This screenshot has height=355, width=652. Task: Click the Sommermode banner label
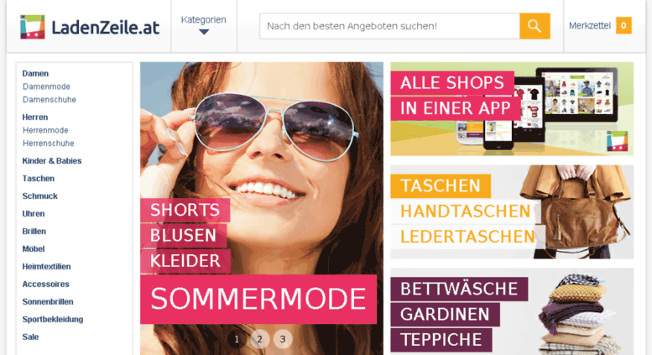tap(258, 300)
